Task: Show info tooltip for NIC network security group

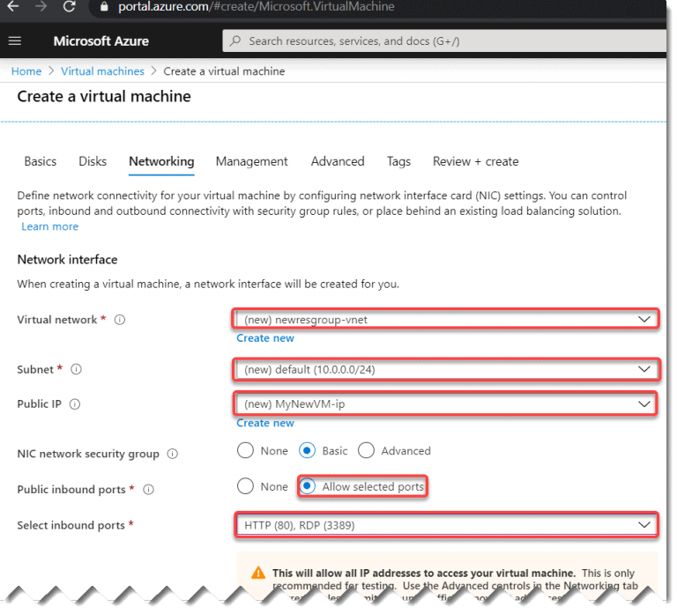Action: [x=172, y=455]
